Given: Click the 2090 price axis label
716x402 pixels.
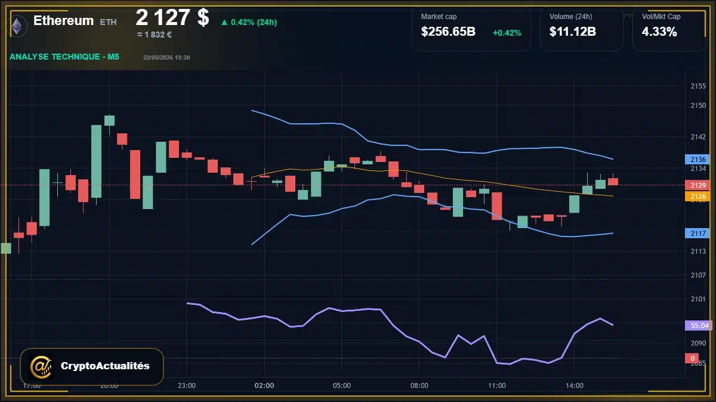Looking at the screenshot, I should point(698,343).
